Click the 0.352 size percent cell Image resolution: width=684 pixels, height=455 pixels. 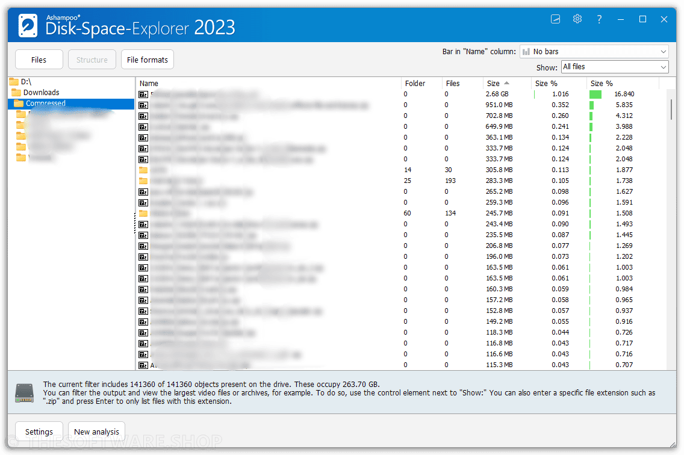point(560,105)
